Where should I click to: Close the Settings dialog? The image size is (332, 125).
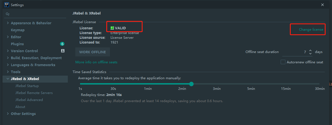[x=323, y=5]
